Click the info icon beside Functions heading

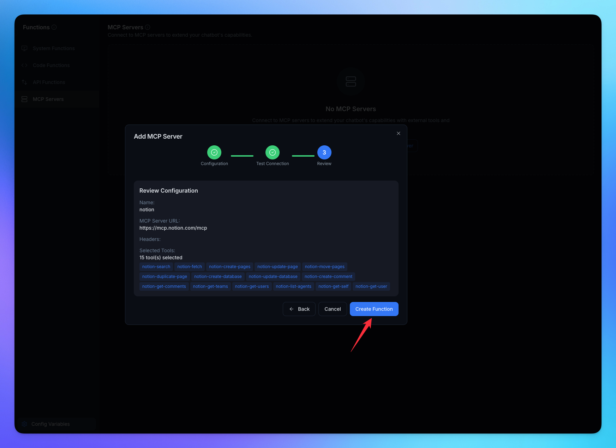click(54, 27)
